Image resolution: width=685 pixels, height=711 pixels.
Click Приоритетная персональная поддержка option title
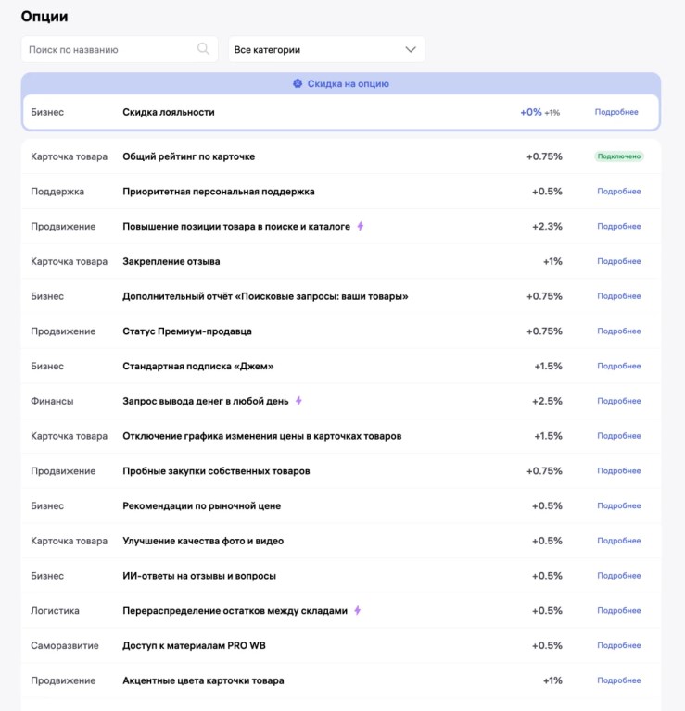219,192
